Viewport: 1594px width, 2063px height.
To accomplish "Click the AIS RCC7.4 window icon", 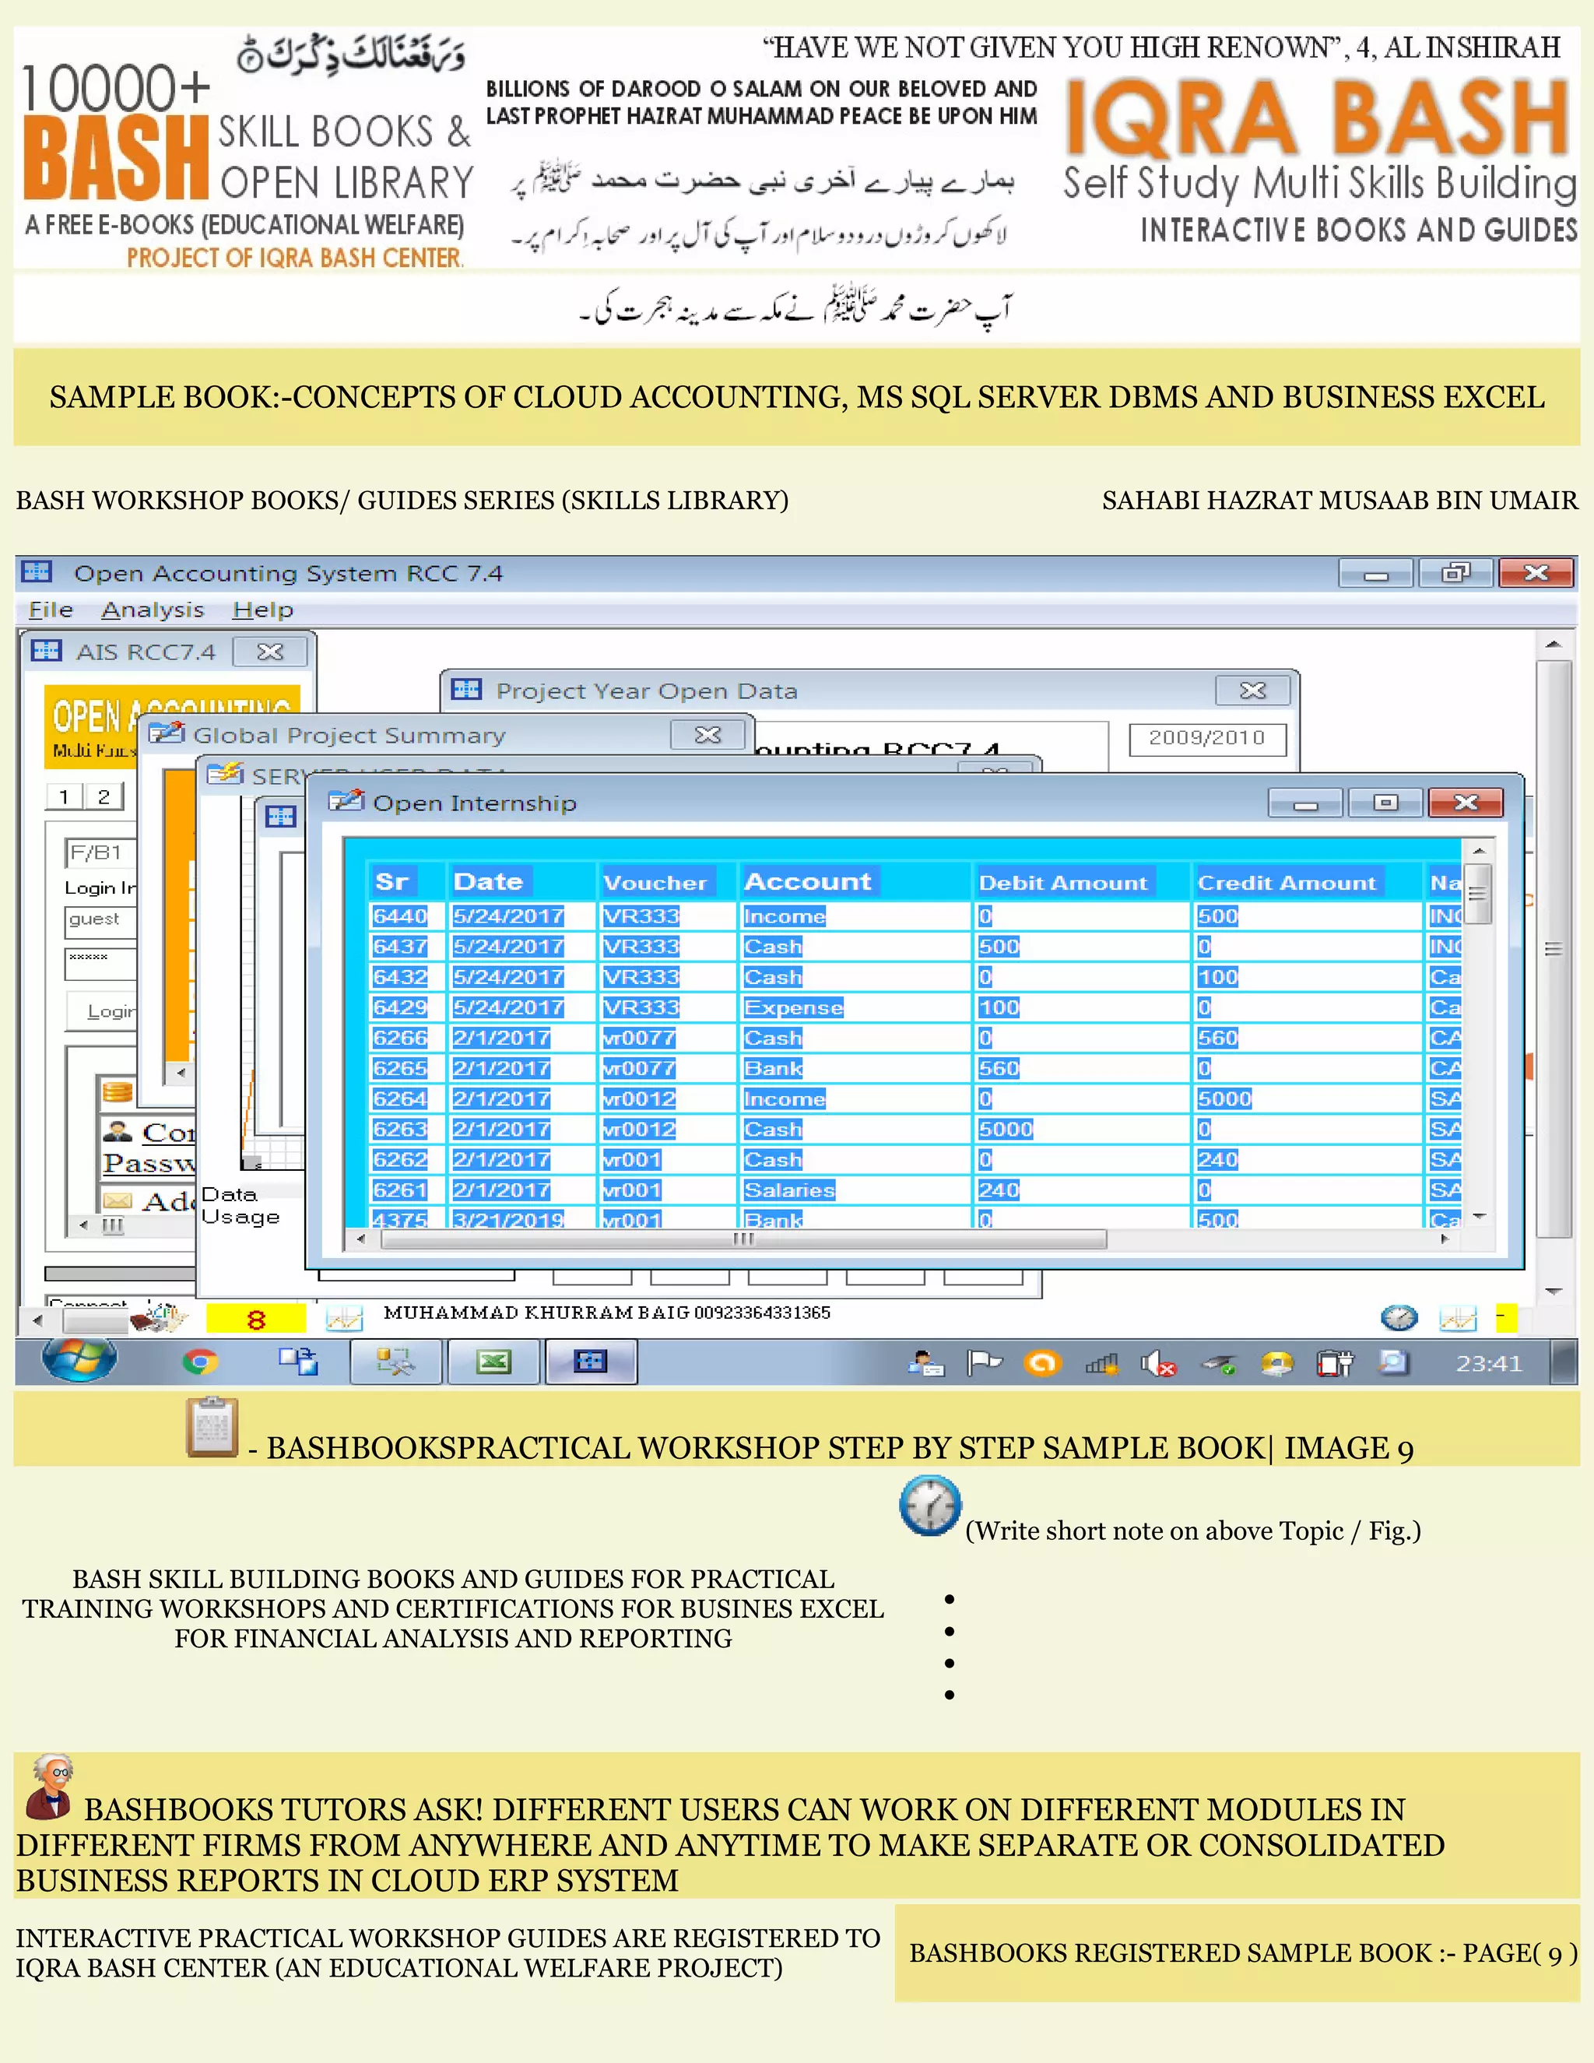I will coord(46,651).
